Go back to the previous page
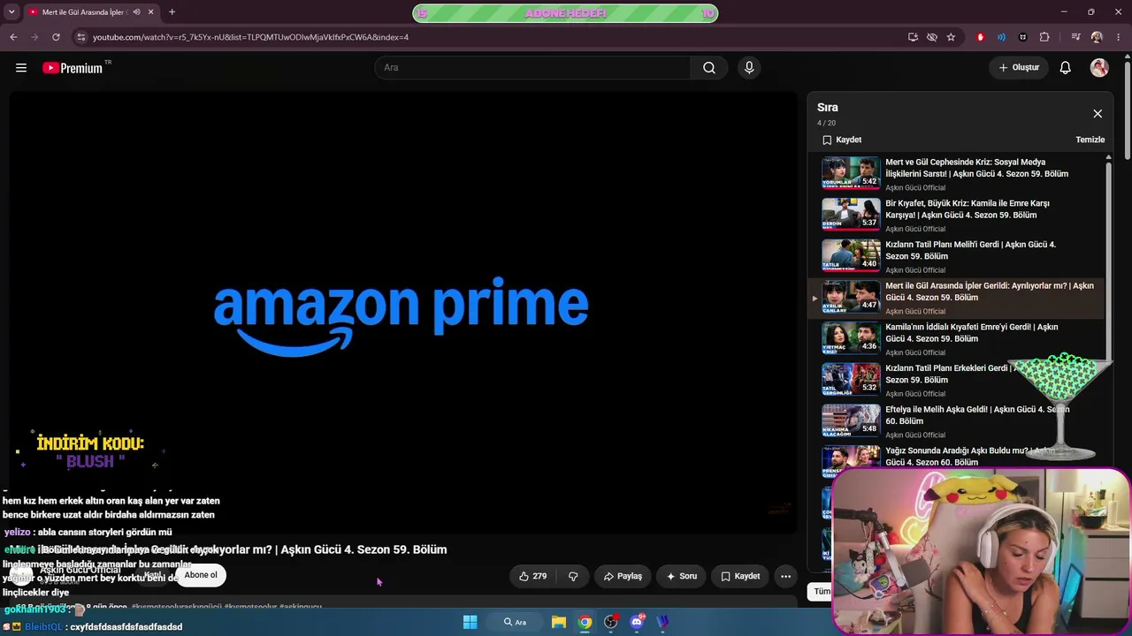The height and width of the screenshot is (636, 1132). 13,37
